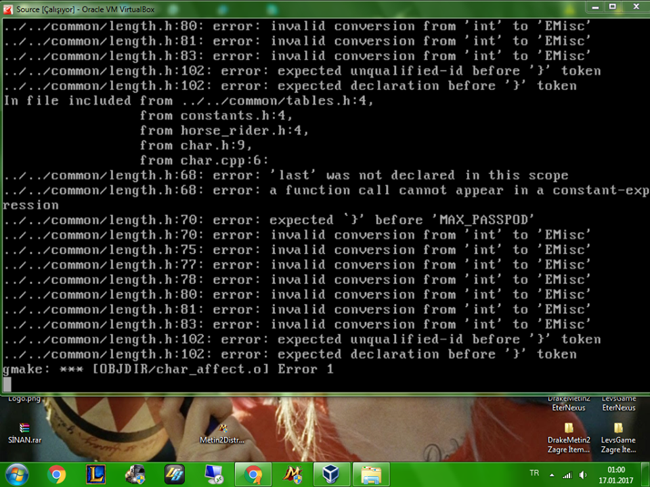650x487 pixels.
Task: Launch the pinned Google Chrome taskbar icon
Action: (x=57, y=475)
